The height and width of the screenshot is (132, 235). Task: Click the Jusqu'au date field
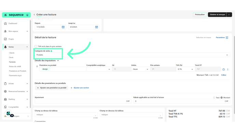(84, 27)
